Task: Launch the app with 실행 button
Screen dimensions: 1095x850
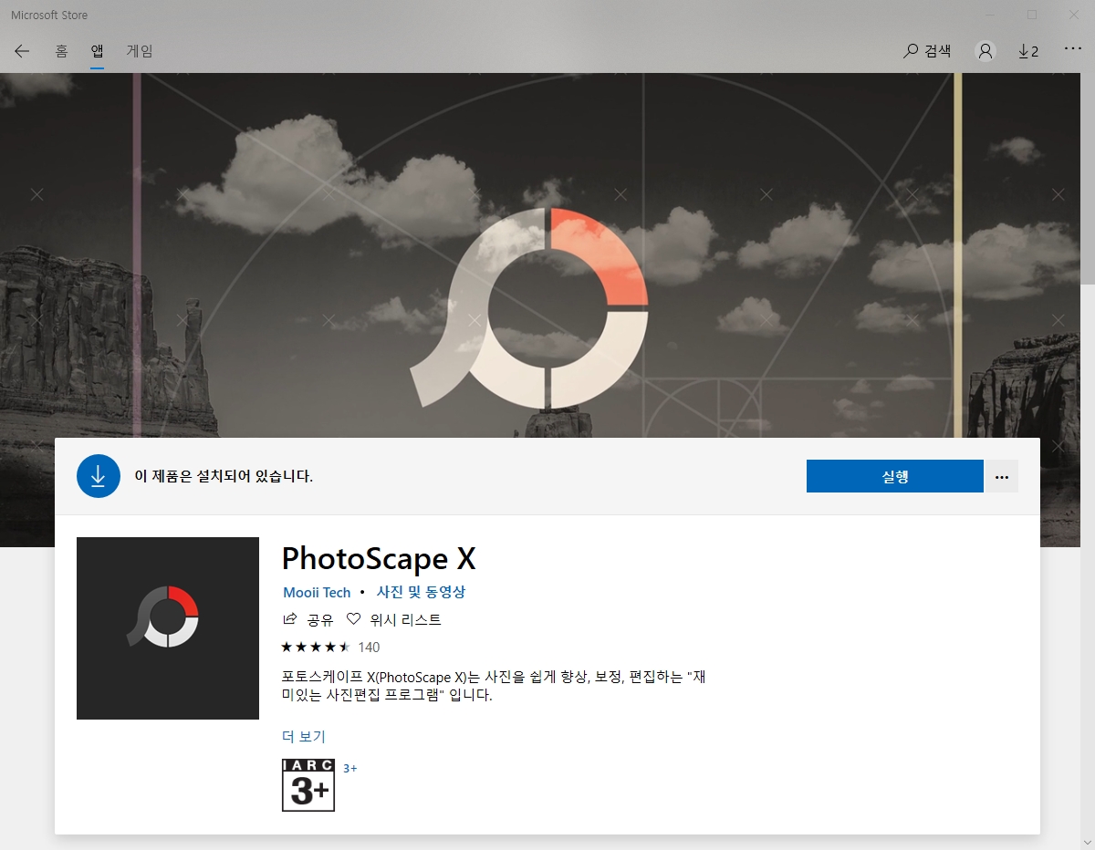Action: click(x=895, y=476)
